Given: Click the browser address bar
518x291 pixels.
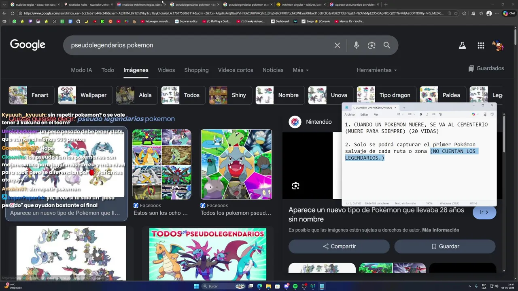Looking at the screenshot, I should (233, 13).
